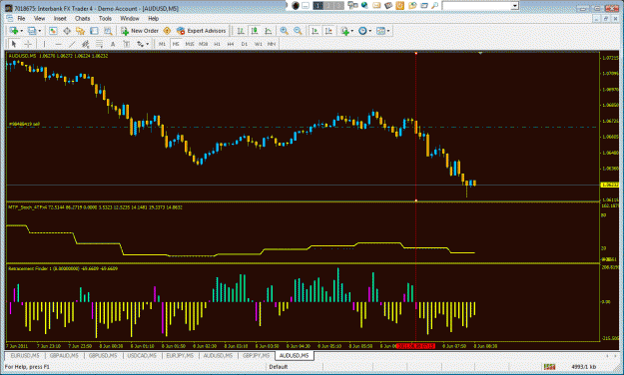
Task: Expand the indicators list dropdown arrow
Action: (x=352, y=31)
